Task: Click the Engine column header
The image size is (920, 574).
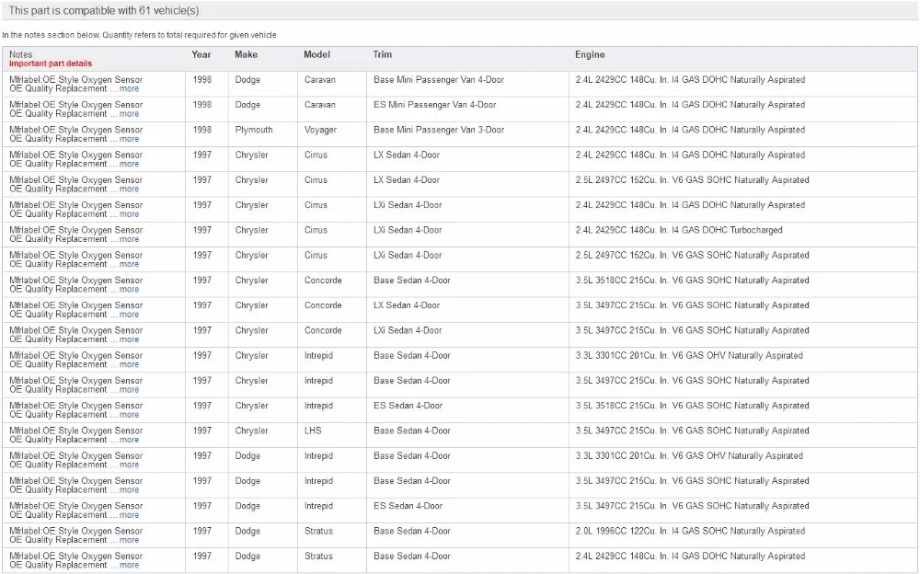Action: [x=590, y=54]
